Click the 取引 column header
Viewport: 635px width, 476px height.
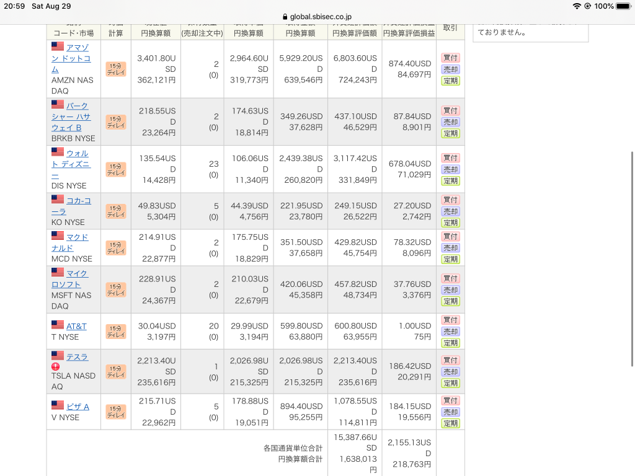pyautogui.click(x=450, y=27)
